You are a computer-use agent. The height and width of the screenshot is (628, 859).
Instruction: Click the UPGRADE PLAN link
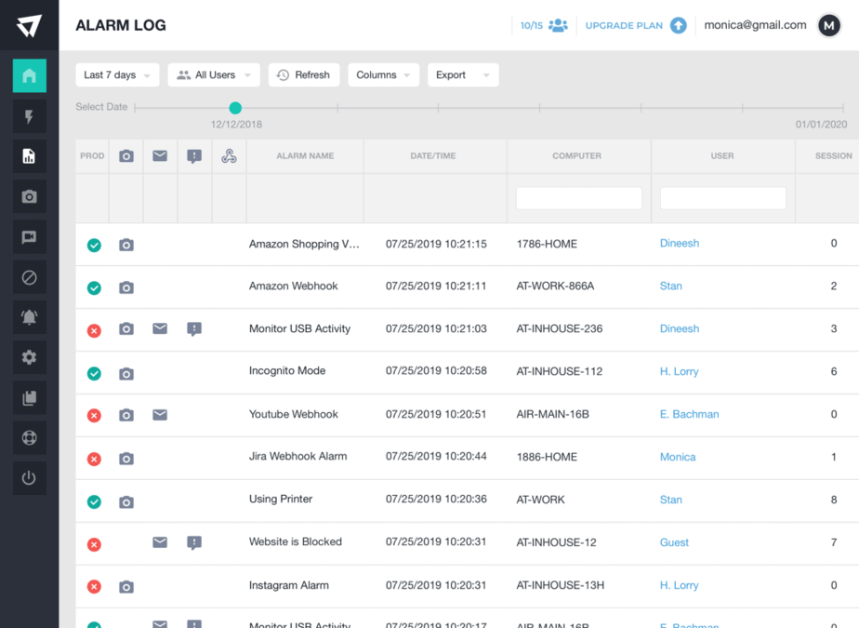pos(624,25)
